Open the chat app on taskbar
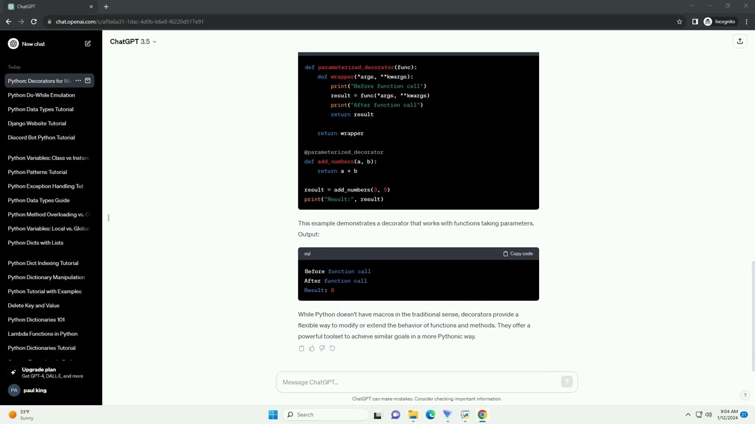755x424 pixels. (395, 415)
